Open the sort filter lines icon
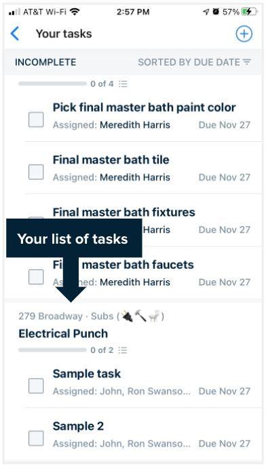266x465 pixels. [247, 62]
